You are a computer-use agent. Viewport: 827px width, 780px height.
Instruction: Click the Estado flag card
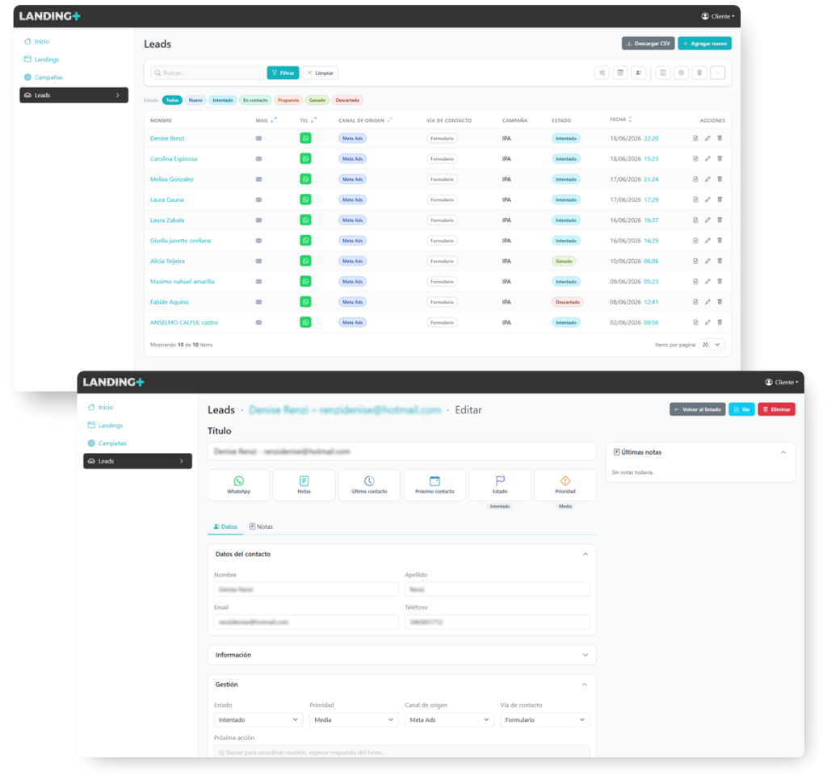click(x=500, y=484)
